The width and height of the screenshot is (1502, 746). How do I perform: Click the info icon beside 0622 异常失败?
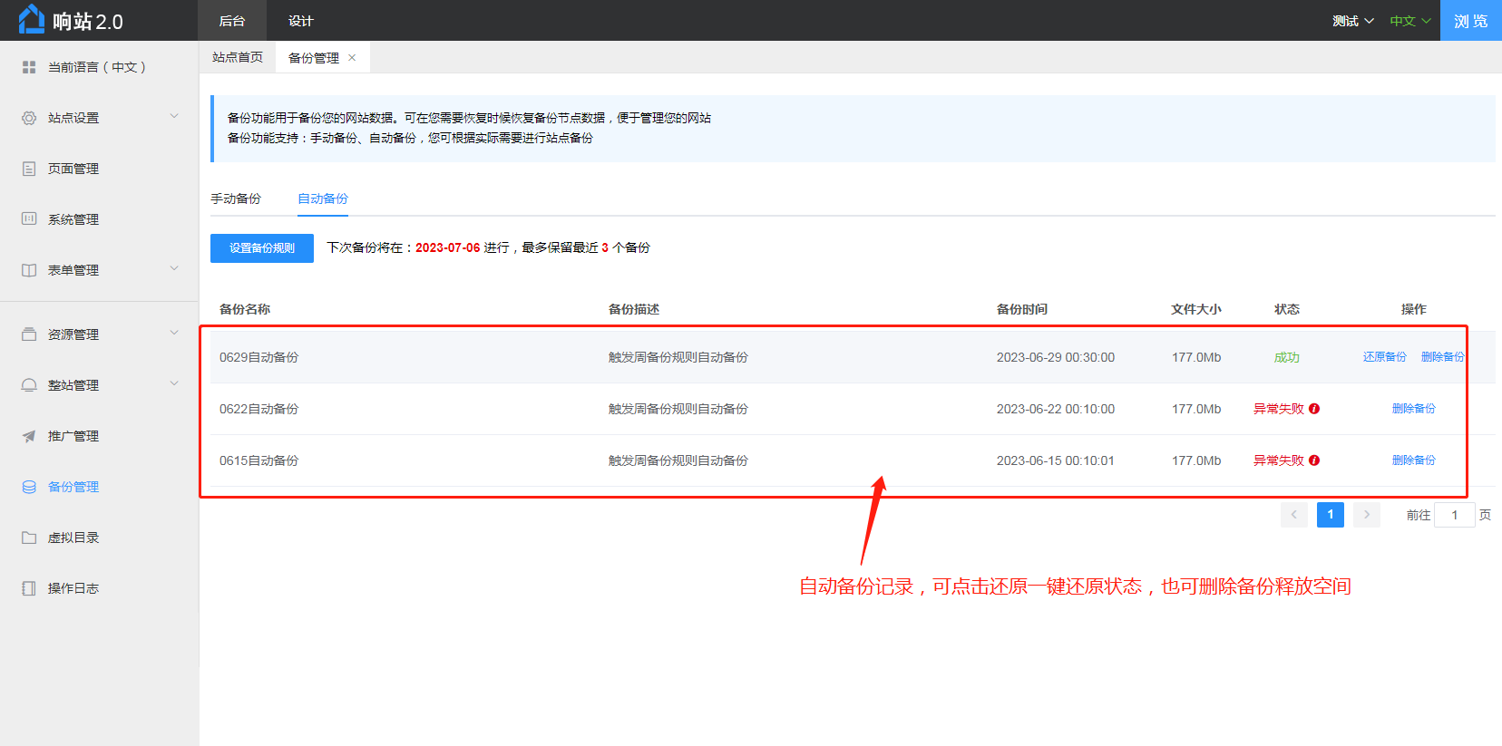click(1314, 409)
